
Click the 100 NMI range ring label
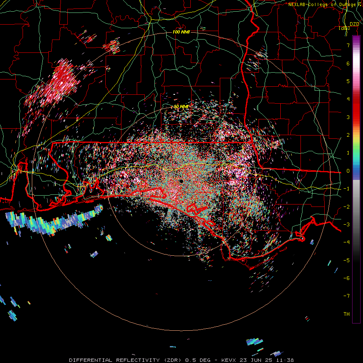pos(181,32)
